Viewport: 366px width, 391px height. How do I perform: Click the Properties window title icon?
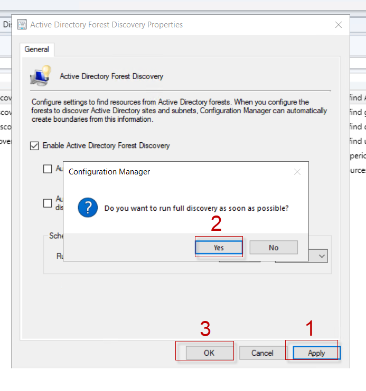pos(22,24)
